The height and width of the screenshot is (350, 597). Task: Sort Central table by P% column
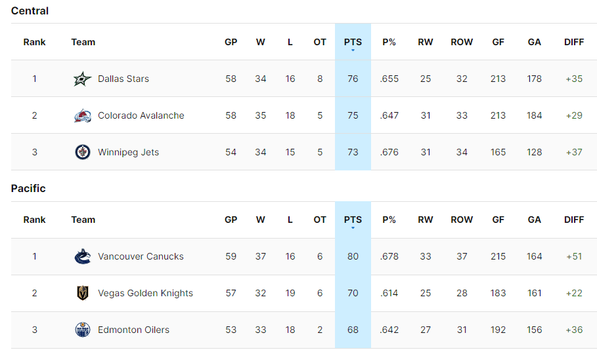[x=389, y=42]
